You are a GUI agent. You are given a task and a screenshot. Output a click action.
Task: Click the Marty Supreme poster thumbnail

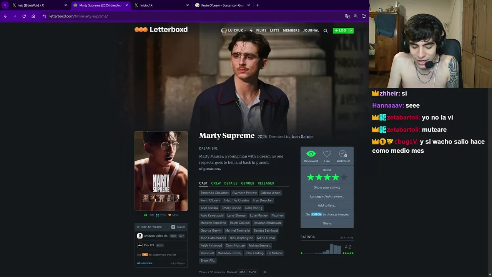161,171
